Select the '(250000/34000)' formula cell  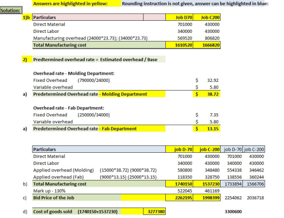coord(94,115)
